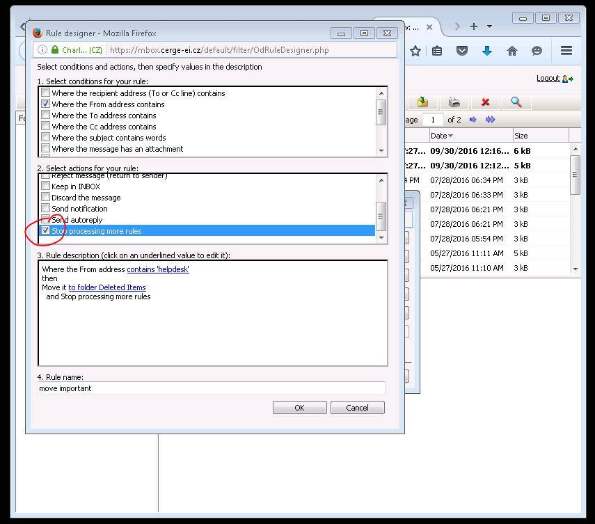Close the main Firefox browser tab

coord(429,27)
